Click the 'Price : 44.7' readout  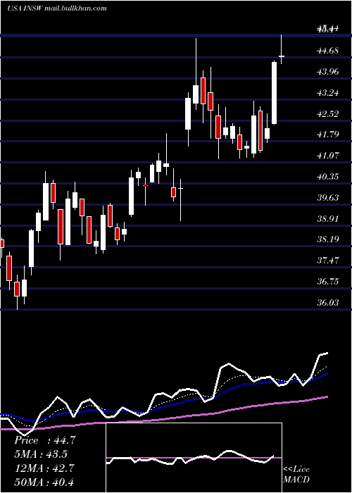pos(45,440)
